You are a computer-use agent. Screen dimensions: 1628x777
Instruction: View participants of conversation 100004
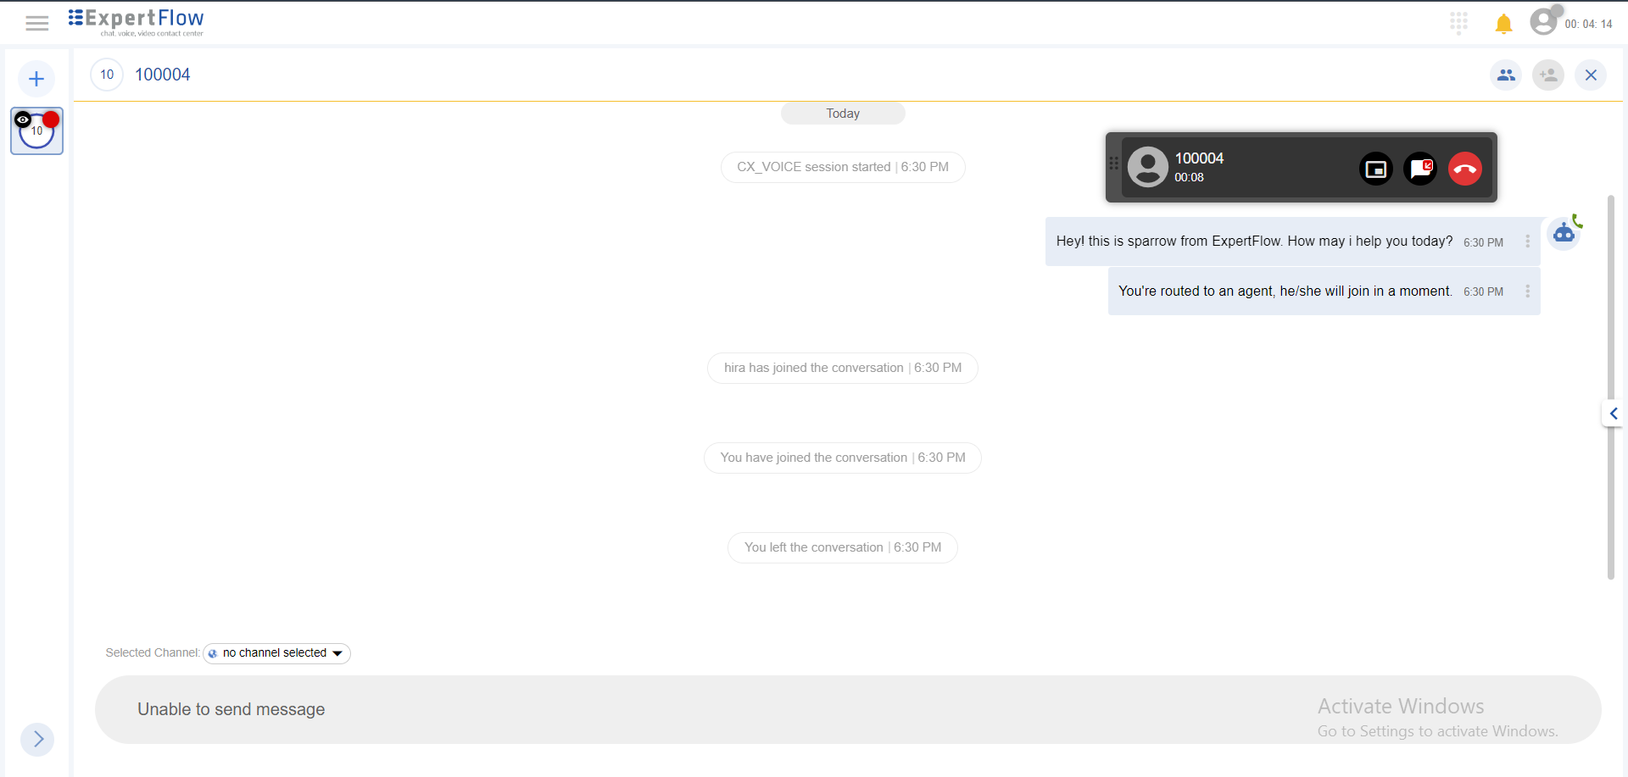pos(1507,75)
